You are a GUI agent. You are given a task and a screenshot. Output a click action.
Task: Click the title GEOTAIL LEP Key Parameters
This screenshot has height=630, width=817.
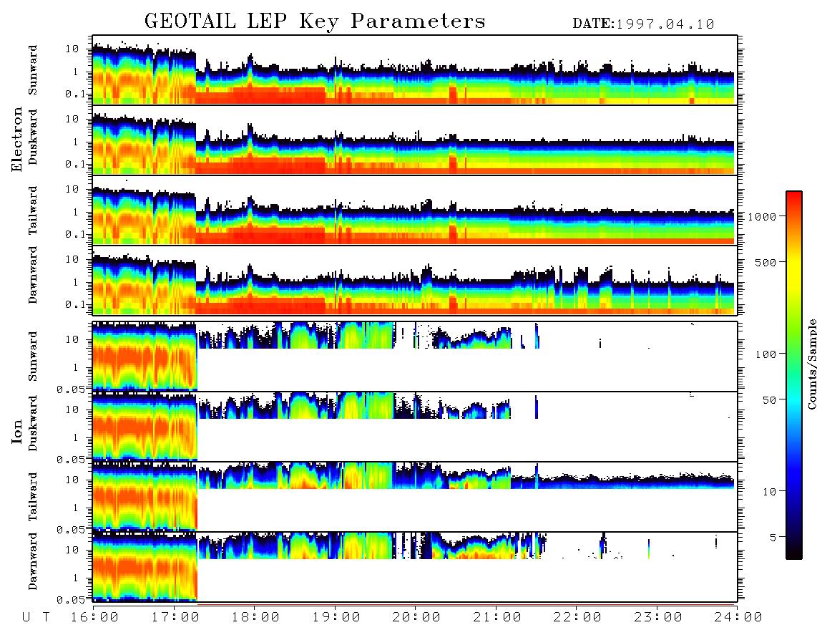point(315,21)
